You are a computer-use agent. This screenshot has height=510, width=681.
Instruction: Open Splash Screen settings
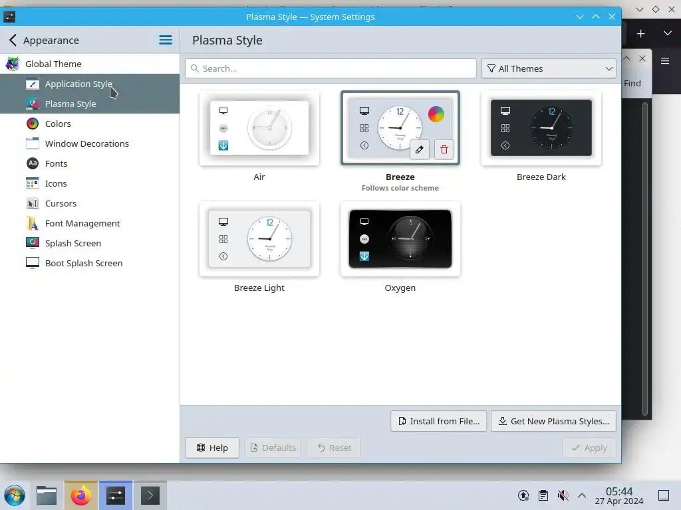click(90, 243)
